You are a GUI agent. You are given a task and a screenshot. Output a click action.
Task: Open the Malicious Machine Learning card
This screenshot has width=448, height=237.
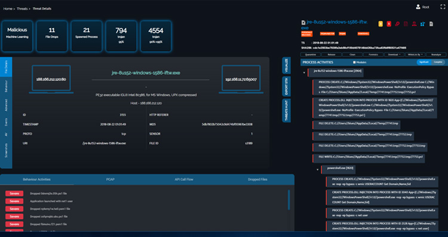[x=17, y=36]
